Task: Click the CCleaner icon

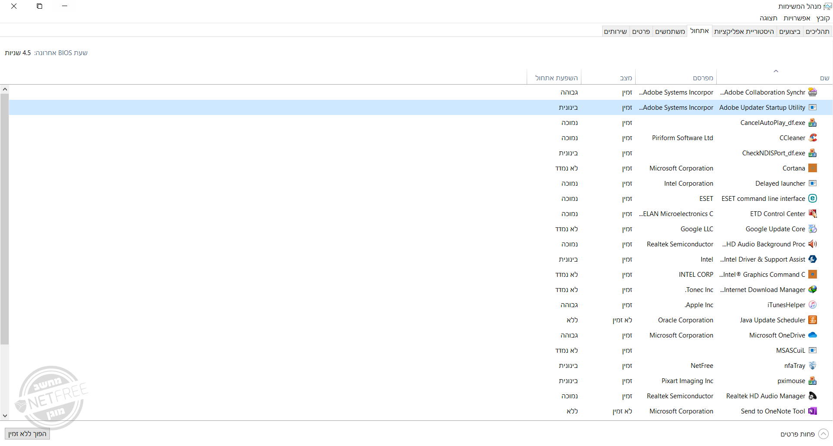Action: (x=813, y=138)
